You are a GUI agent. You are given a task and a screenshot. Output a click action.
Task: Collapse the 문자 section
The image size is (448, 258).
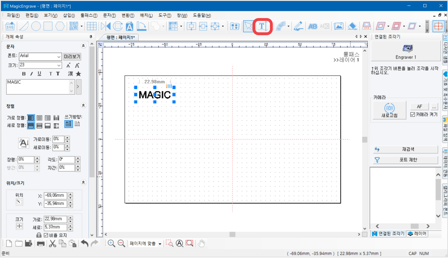(x=84, y=46)
